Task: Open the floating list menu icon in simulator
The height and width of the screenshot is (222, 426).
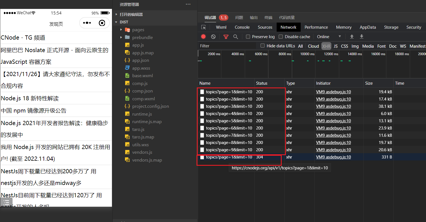Action: pyautogui.click(x=6, y=202)
